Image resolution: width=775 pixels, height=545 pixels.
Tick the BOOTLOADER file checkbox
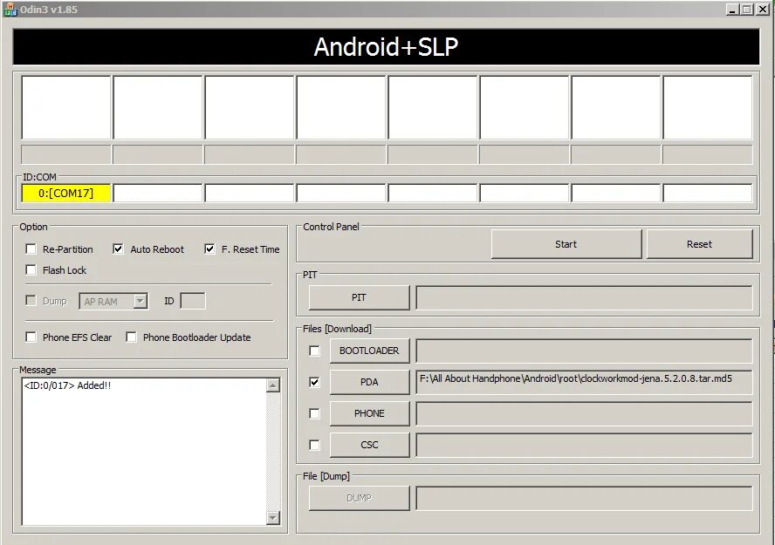tap(314, 351)
